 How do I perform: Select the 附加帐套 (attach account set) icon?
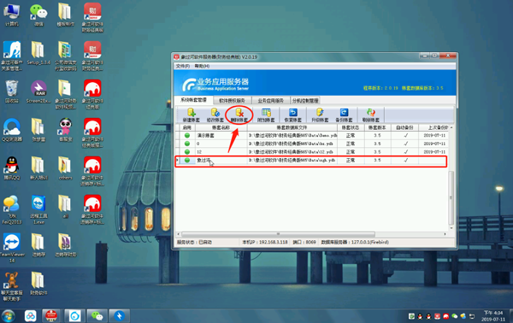(266, 115)
